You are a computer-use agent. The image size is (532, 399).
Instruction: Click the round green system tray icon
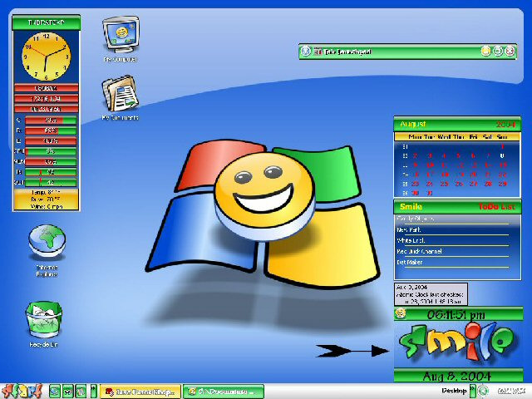pos(483,392)
